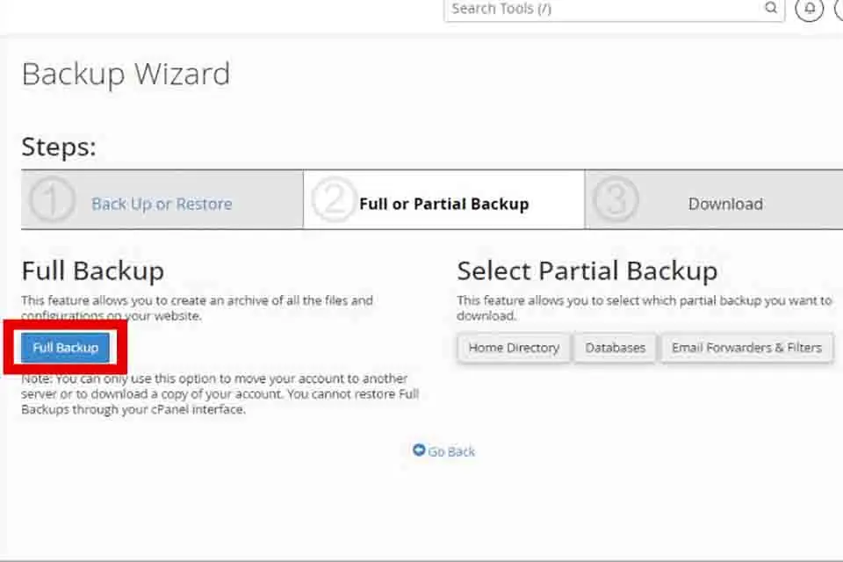
Task: Select Home Directory partial backup
Action: [514, 348]
